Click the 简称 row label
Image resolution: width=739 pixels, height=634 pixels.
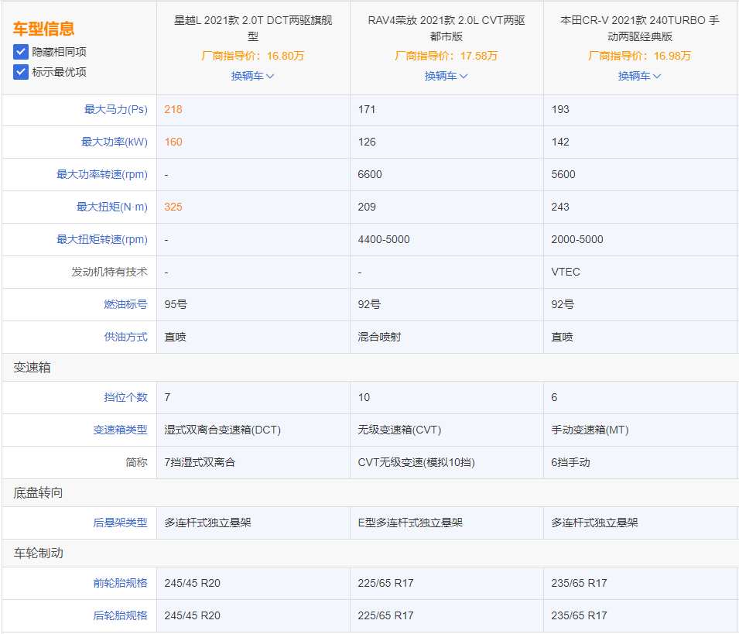137,462
